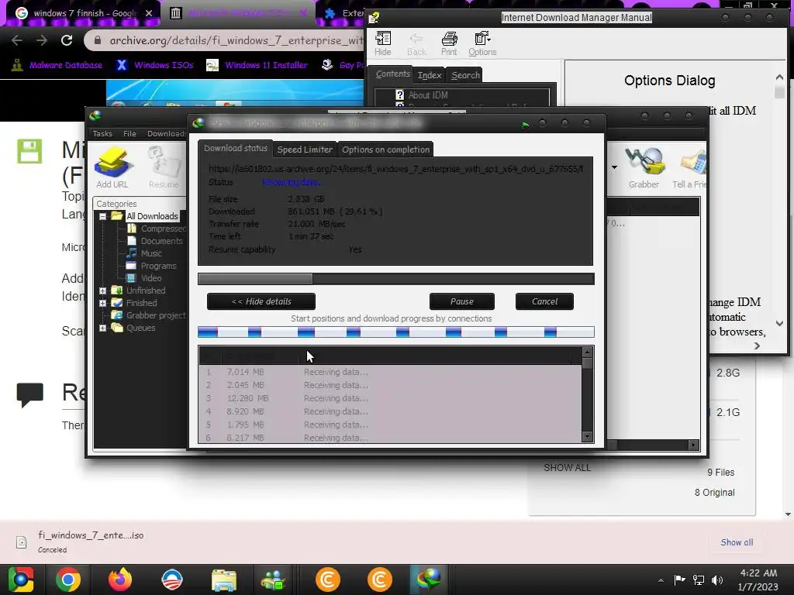
Task: Cancel the download
Action: coord(544,301)
